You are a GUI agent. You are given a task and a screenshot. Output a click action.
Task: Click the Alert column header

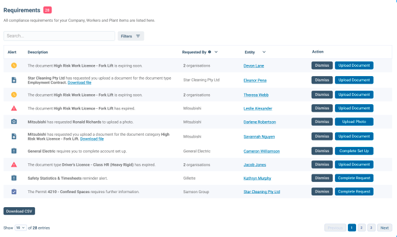click(x=12, y=52)
